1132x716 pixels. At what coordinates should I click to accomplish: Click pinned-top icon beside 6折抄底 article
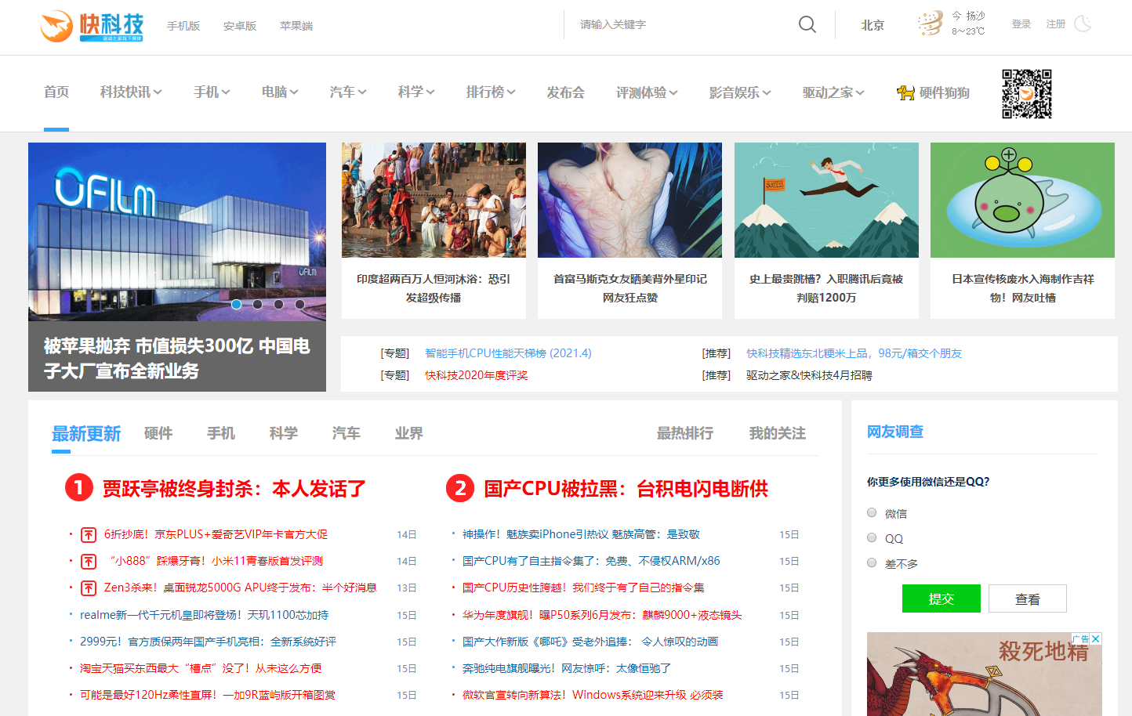89,534
